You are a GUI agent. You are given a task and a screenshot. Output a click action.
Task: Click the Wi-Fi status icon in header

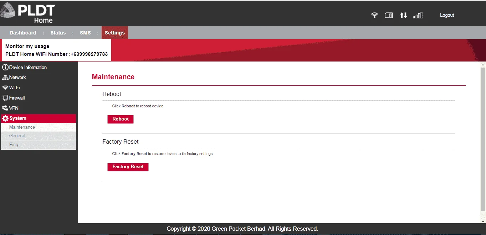click(374, 15)
